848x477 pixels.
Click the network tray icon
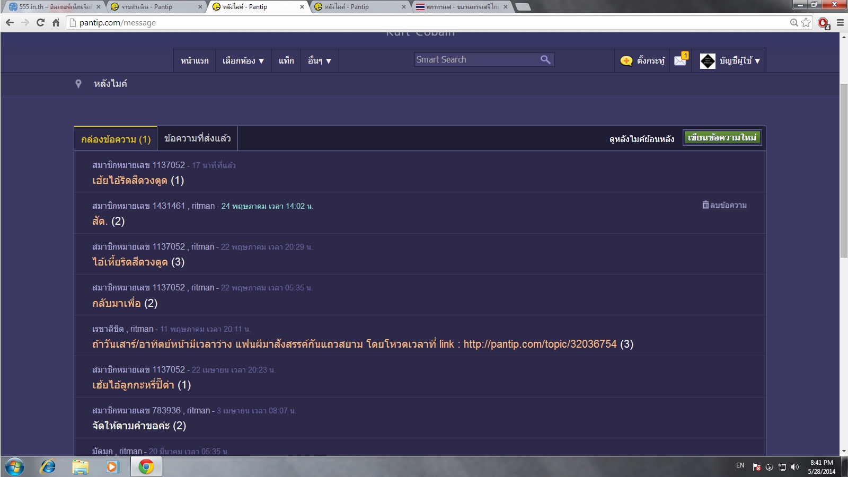point(782,467)
